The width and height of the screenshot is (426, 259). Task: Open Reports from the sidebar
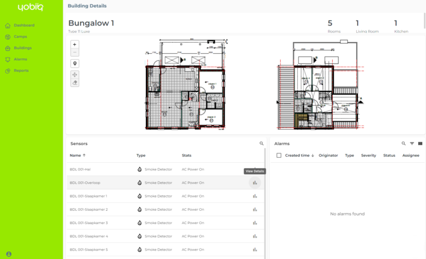click(21, 70)
